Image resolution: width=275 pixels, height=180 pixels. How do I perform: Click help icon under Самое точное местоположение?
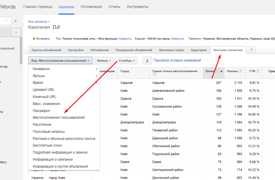pyautogui.click(x=154, y=74)
